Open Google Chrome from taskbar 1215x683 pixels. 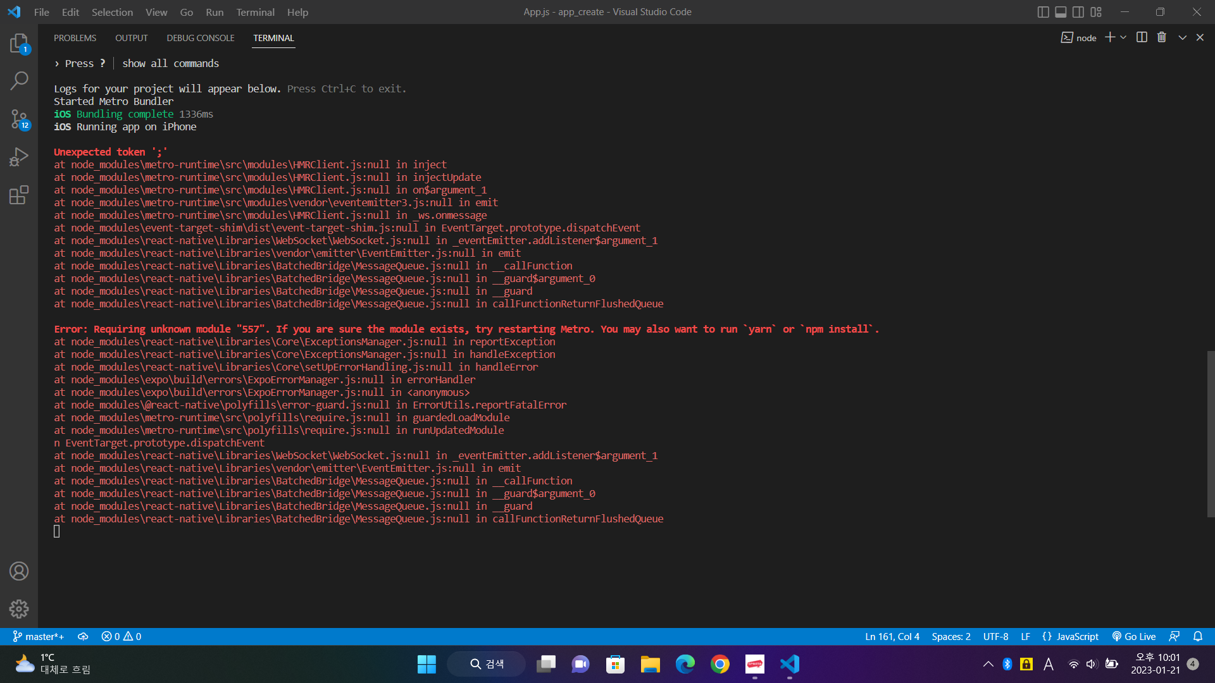[720, 664]
